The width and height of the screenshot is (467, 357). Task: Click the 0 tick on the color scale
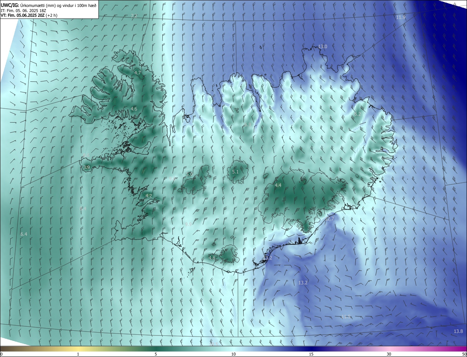pyautogui.click(x=1, y=354)
